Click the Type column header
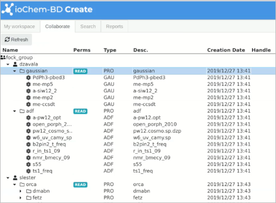This screenshot has width=276, height=203. (110, 50)
